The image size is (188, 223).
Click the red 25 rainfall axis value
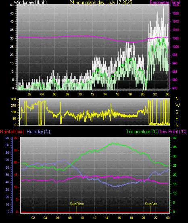click(x=16, y=150)
